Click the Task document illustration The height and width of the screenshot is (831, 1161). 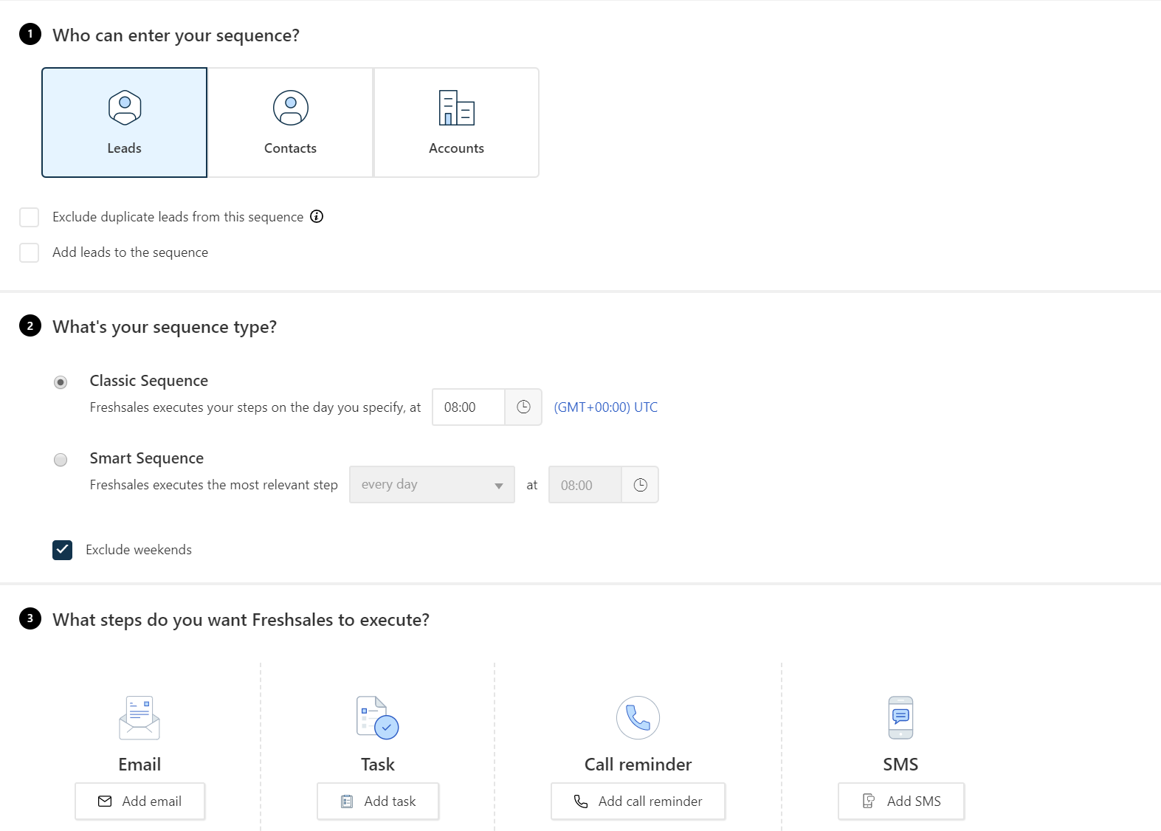coord(377,717)
